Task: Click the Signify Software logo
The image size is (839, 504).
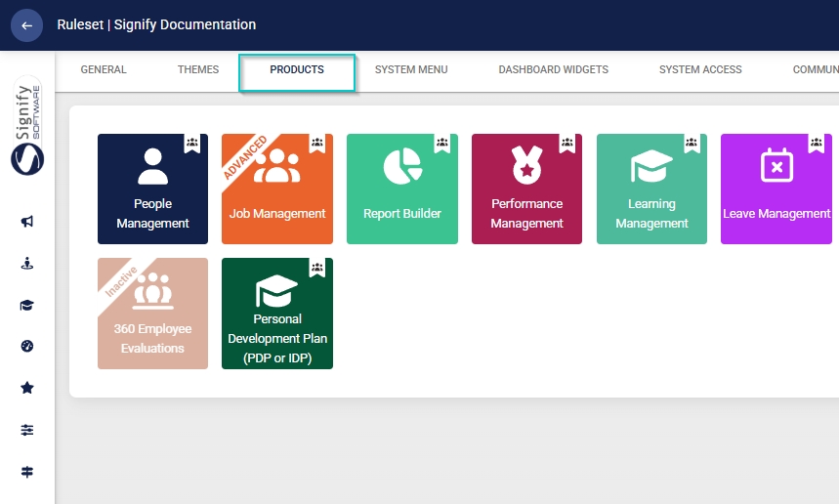Action: (27, 126)
